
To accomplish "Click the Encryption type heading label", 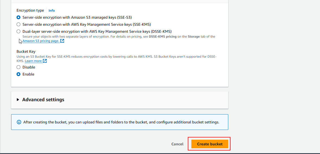I will coord(30,11).
